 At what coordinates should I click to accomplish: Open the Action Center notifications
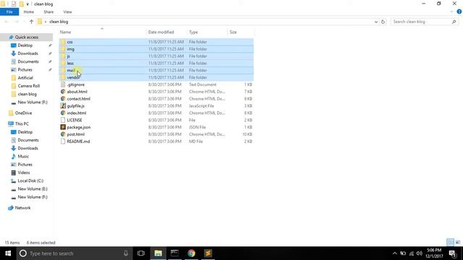tap(453, 253)
